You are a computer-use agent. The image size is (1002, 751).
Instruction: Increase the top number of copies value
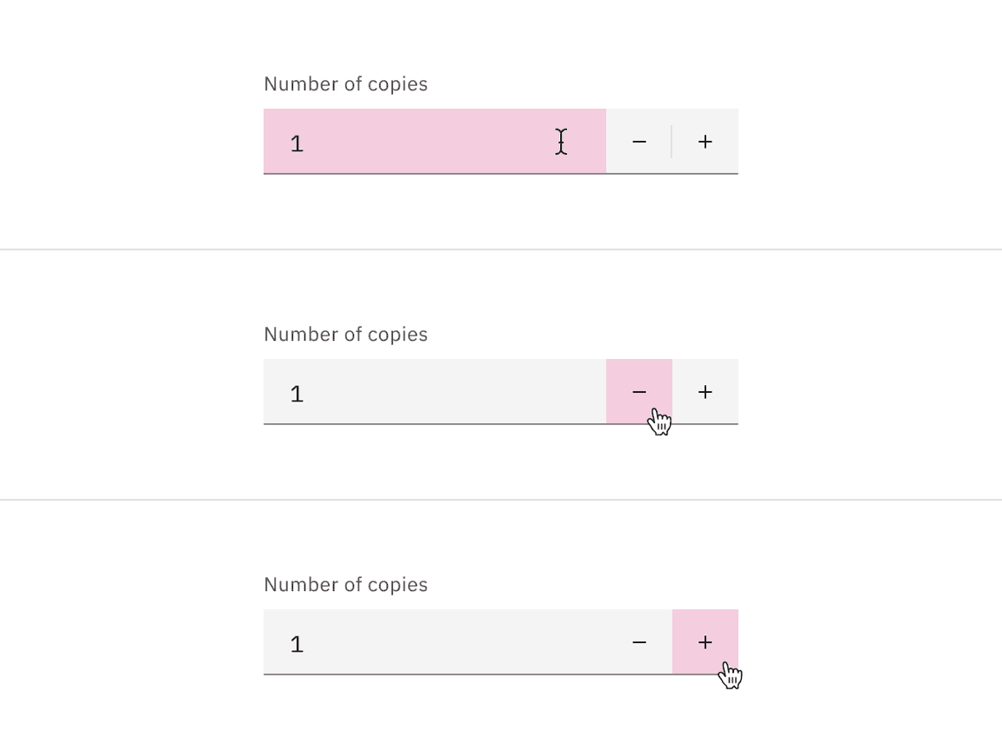click(705, 141)
